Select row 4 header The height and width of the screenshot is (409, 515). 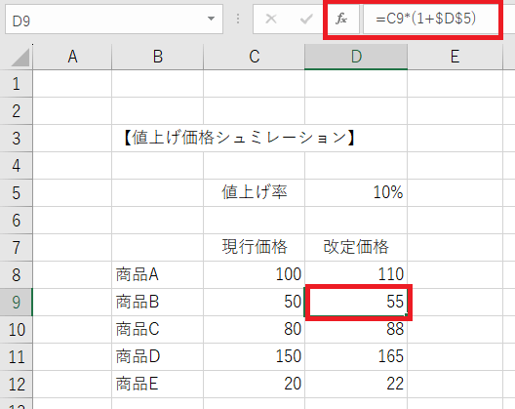point(16,165)
